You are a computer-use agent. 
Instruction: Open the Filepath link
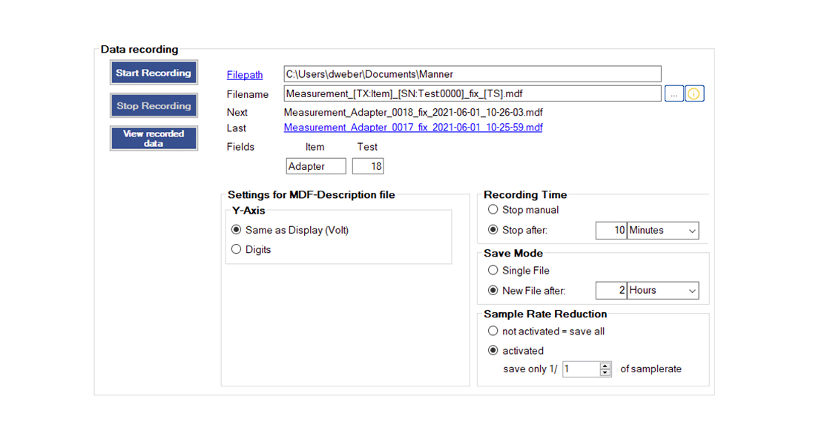click(245, 74)
